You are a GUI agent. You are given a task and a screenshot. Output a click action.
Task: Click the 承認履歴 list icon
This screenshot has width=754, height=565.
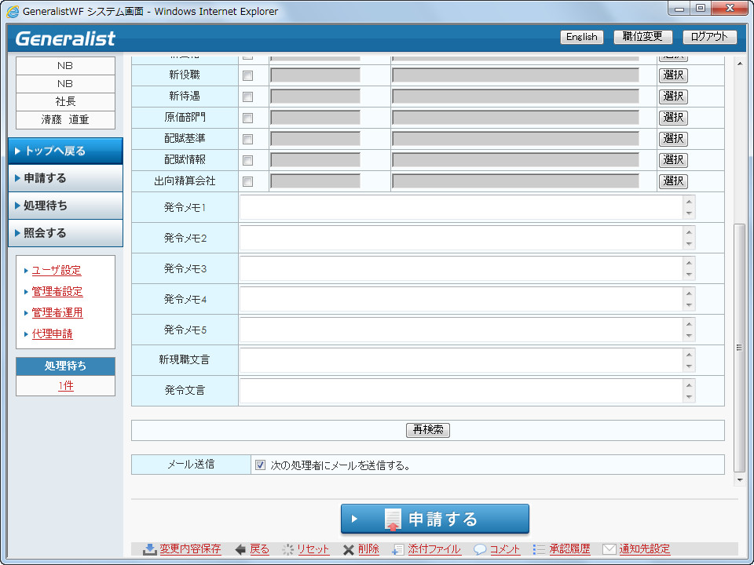[539, 549]
